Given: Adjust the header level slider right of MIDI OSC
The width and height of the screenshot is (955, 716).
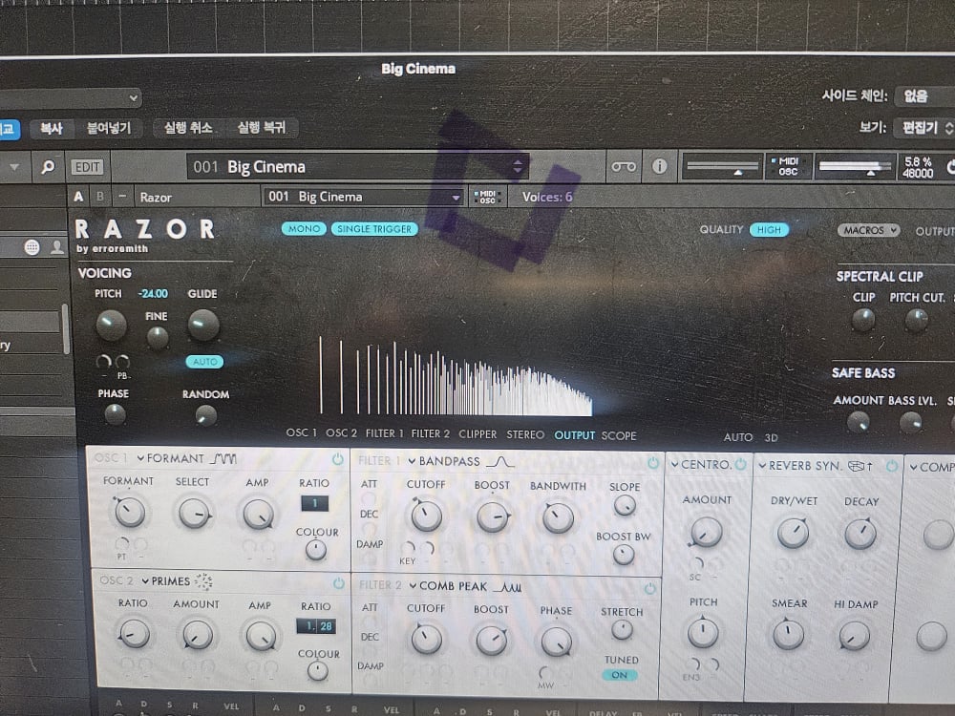Looking at the screenshot, I should pyautogui.click(x=855, y=166).
